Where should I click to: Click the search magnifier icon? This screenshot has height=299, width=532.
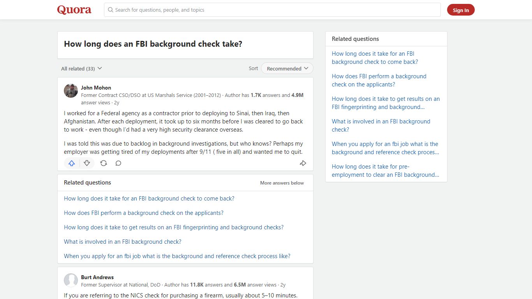click(x=111, y=10)
